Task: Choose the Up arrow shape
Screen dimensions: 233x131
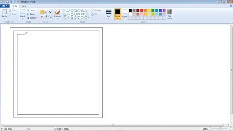Action: point(86,14)
